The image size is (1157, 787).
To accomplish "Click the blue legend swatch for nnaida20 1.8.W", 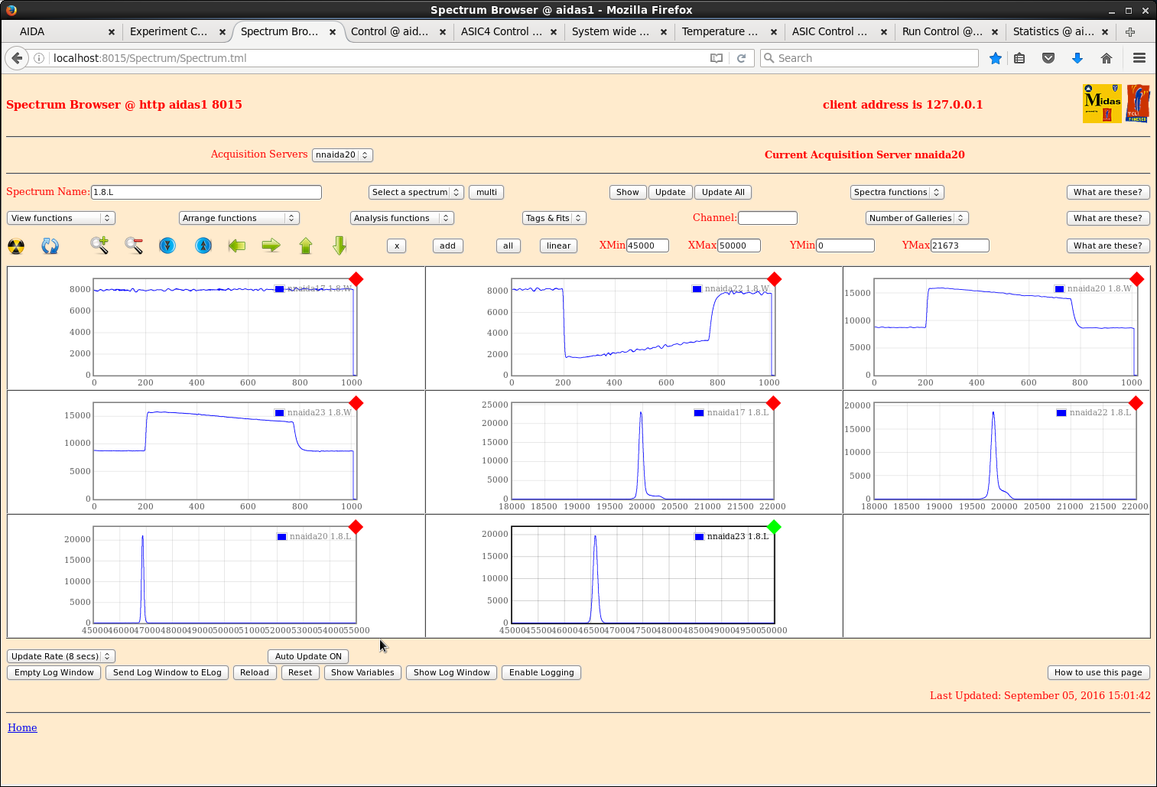I will (1059, 289).
